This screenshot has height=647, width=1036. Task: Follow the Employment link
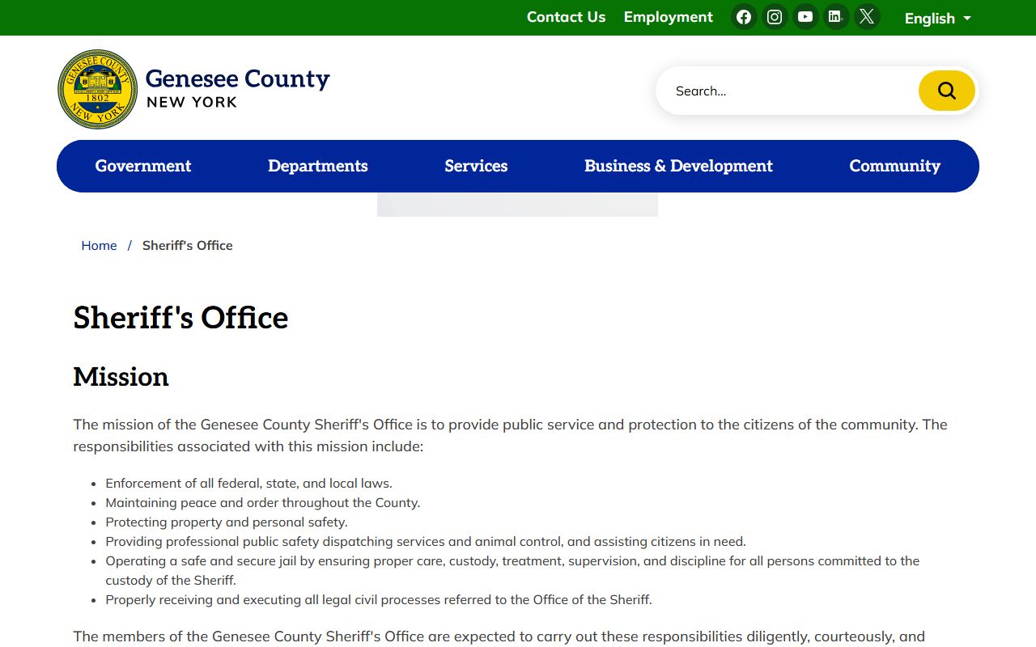point(669,17)
